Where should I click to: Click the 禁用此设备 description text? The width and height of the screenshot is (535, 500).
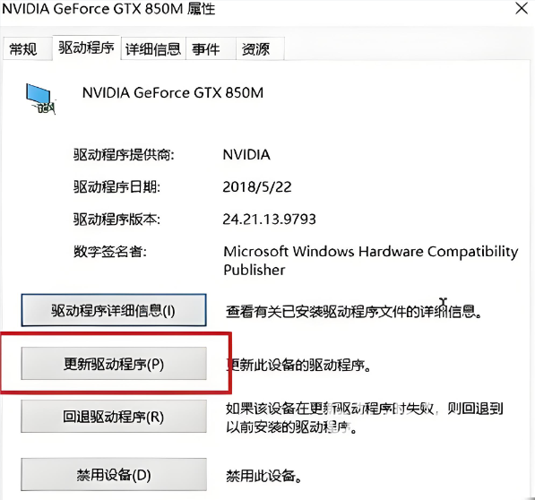click(x=263, y=476)
